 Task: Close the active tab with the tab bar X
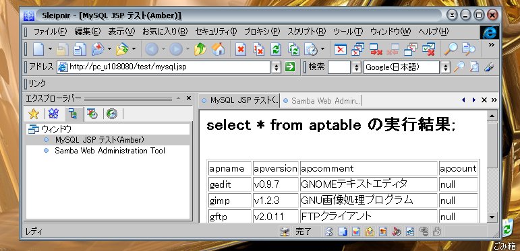(x=484, y=100)
